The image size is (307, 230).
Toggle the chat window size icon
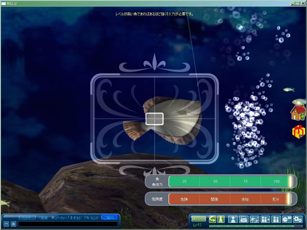click(x=6, y=224)
